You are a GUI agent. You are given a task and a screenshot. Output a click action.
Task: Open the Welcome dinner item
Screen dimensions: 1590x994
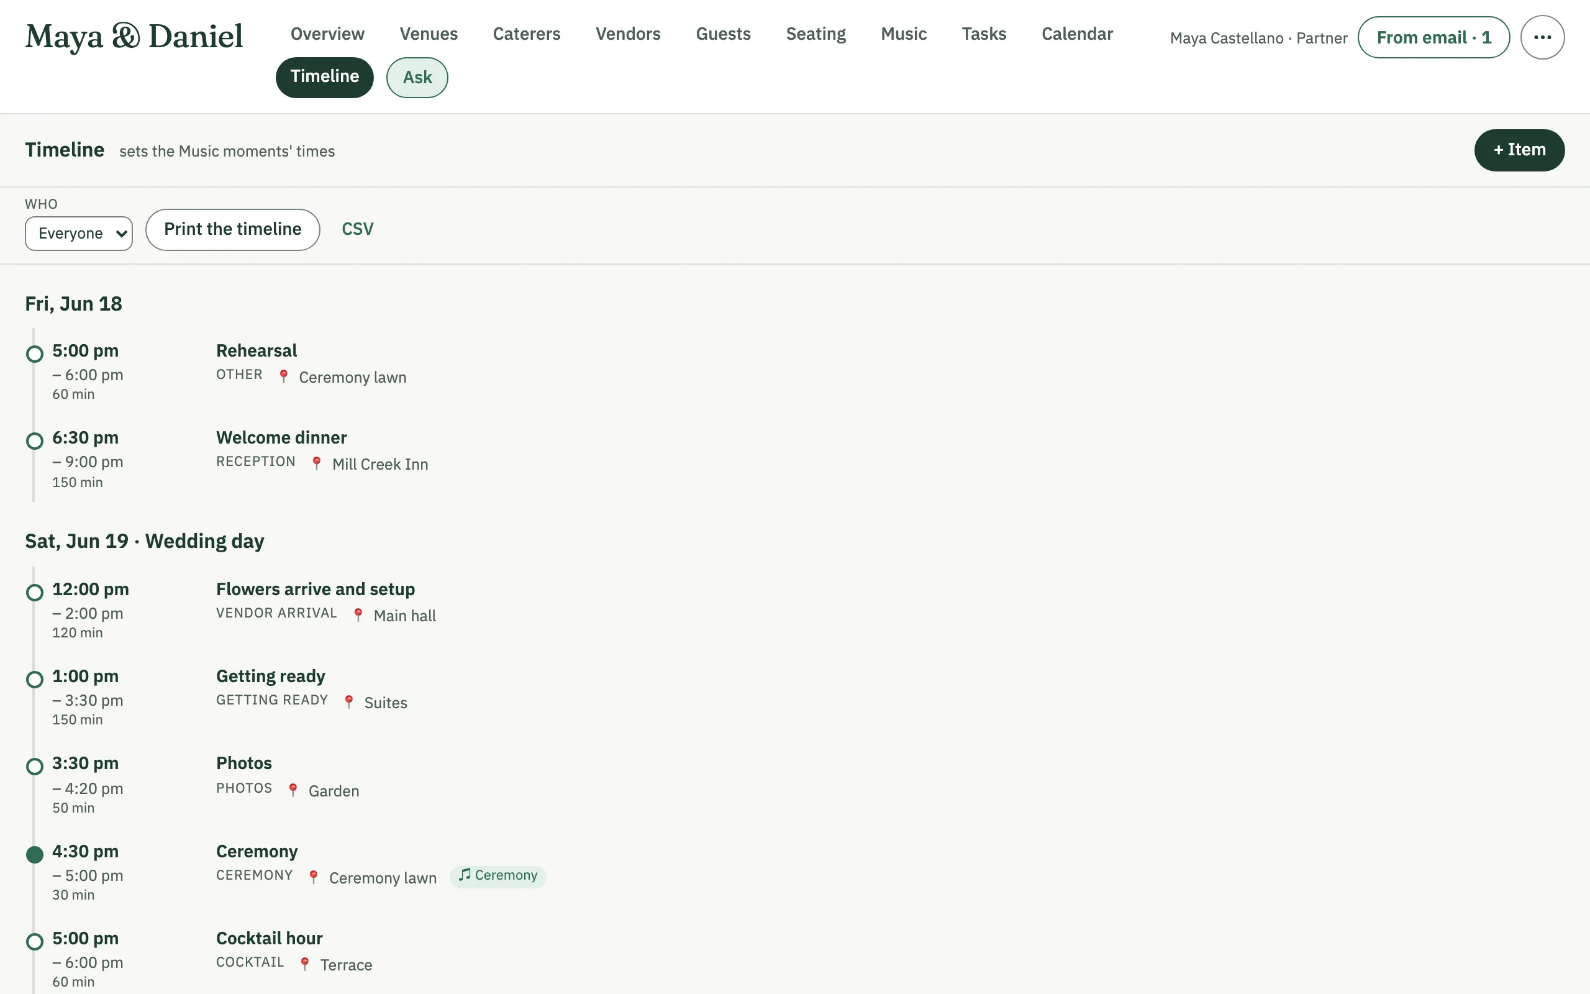[281, 438]
